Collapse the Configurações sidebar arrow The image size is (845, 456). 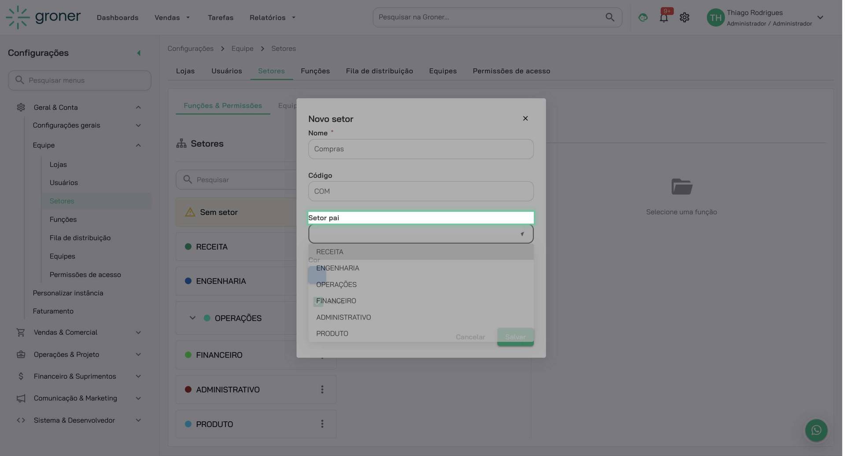138,52
